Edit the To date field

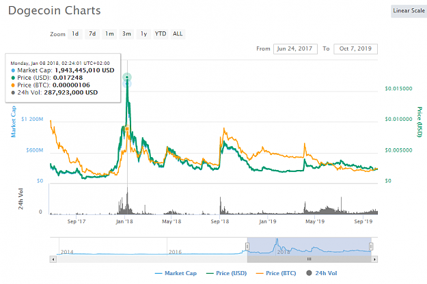355,49
